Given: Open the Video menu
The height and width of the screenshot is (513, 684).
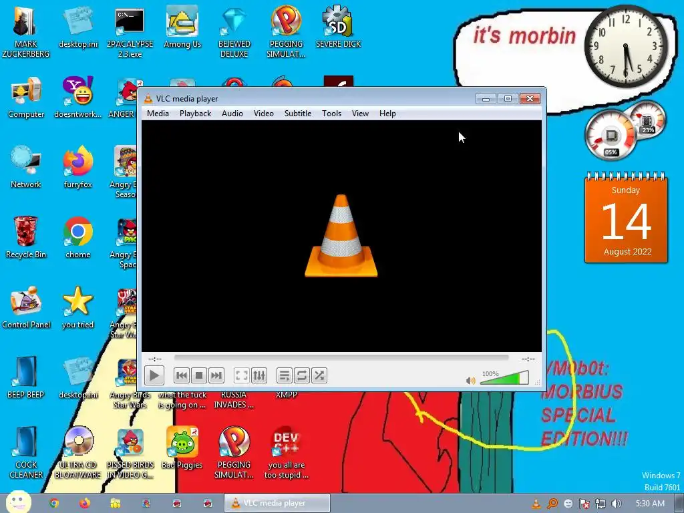Looking at the screenshot, I should coord(263,114).
